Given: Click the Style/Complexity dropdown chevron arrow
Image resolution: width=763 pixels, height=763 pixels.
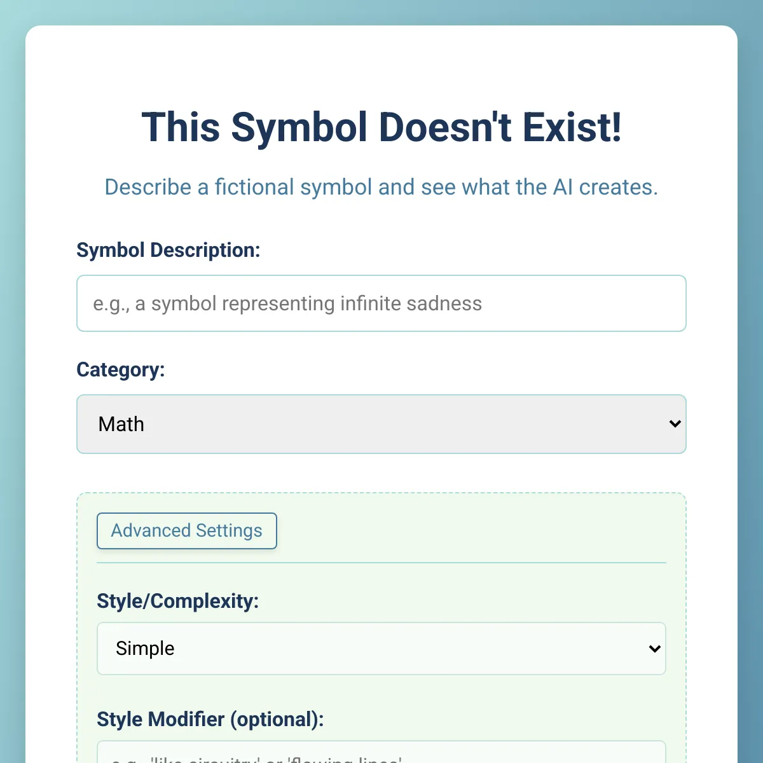Looking at the screenshot, I should tap(655, 649).
